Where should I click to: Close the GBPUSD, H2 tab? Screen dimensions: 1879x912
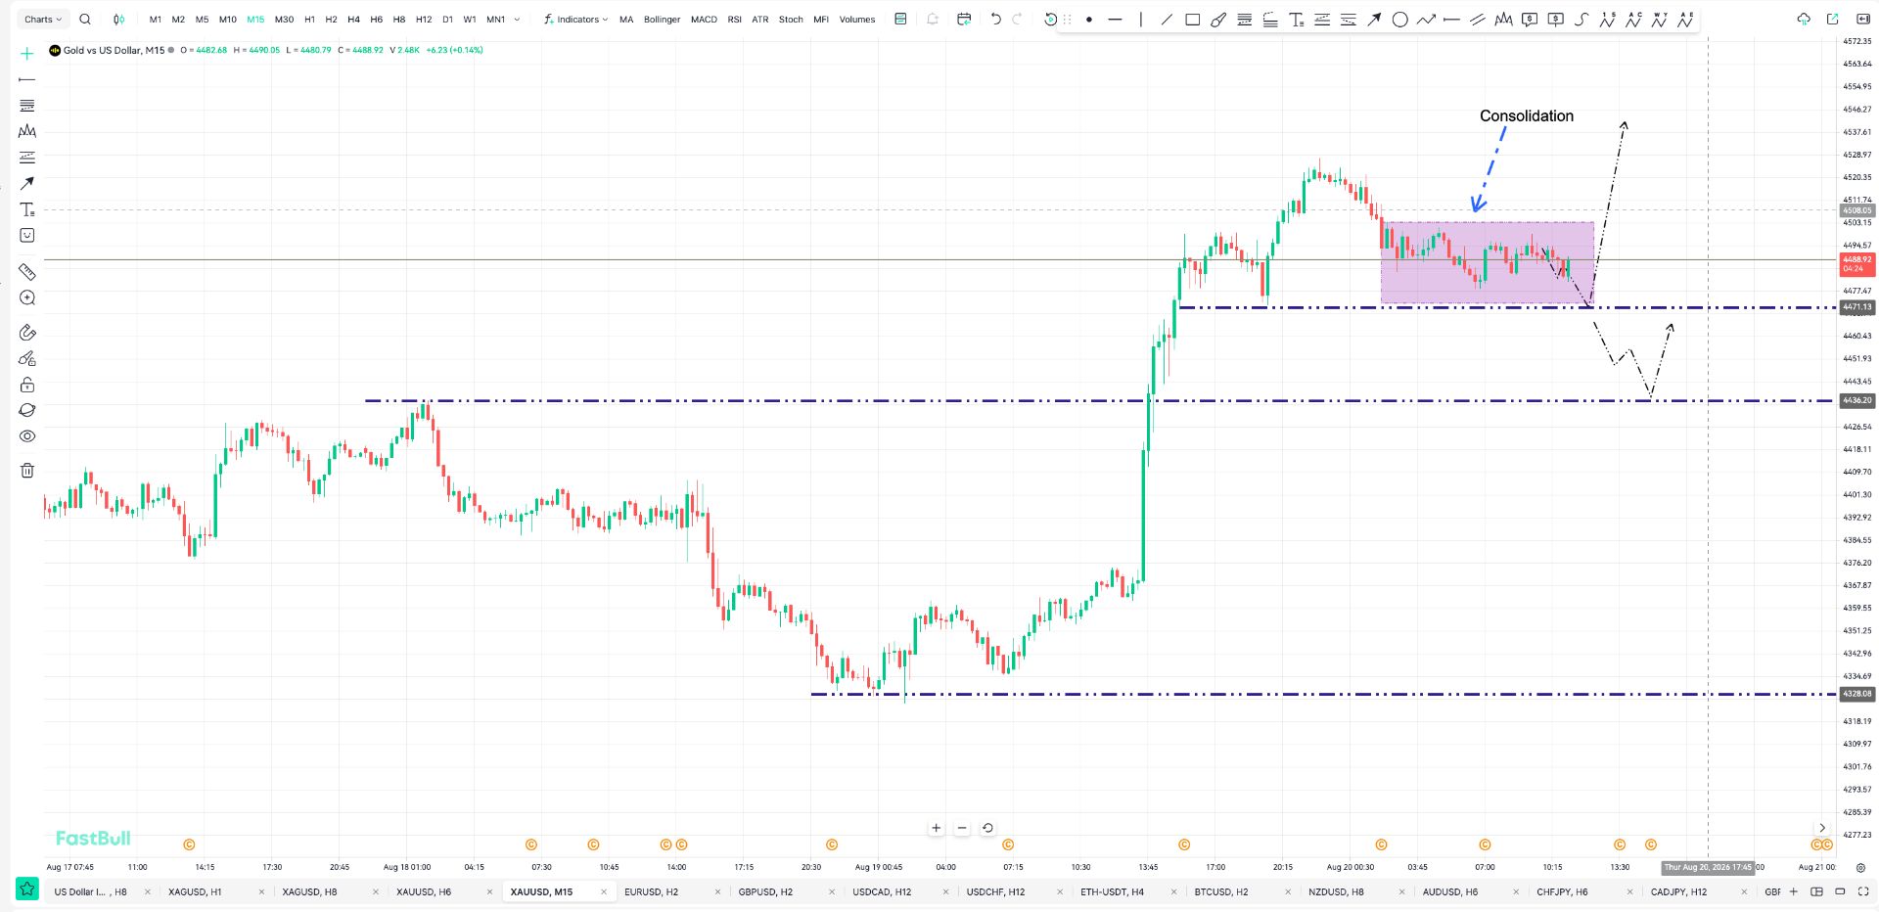[832, 892]
